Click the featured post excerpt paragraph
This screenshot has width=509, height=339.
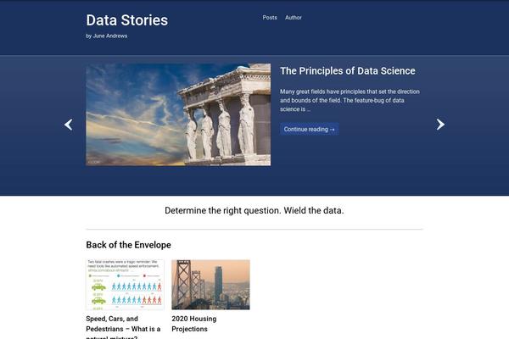point(350,100)
